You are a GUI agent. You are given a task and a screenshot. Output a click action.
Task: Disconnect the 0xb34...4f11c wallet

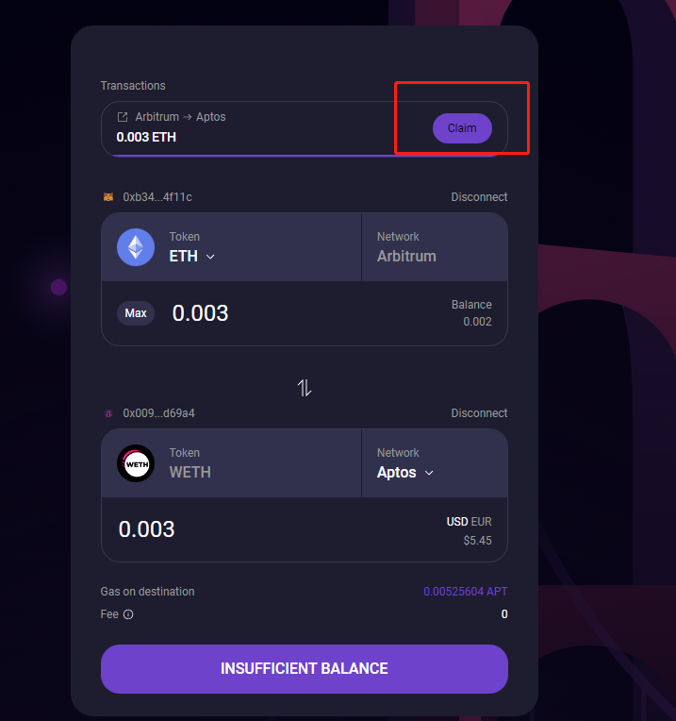click(x=479, y=197)
